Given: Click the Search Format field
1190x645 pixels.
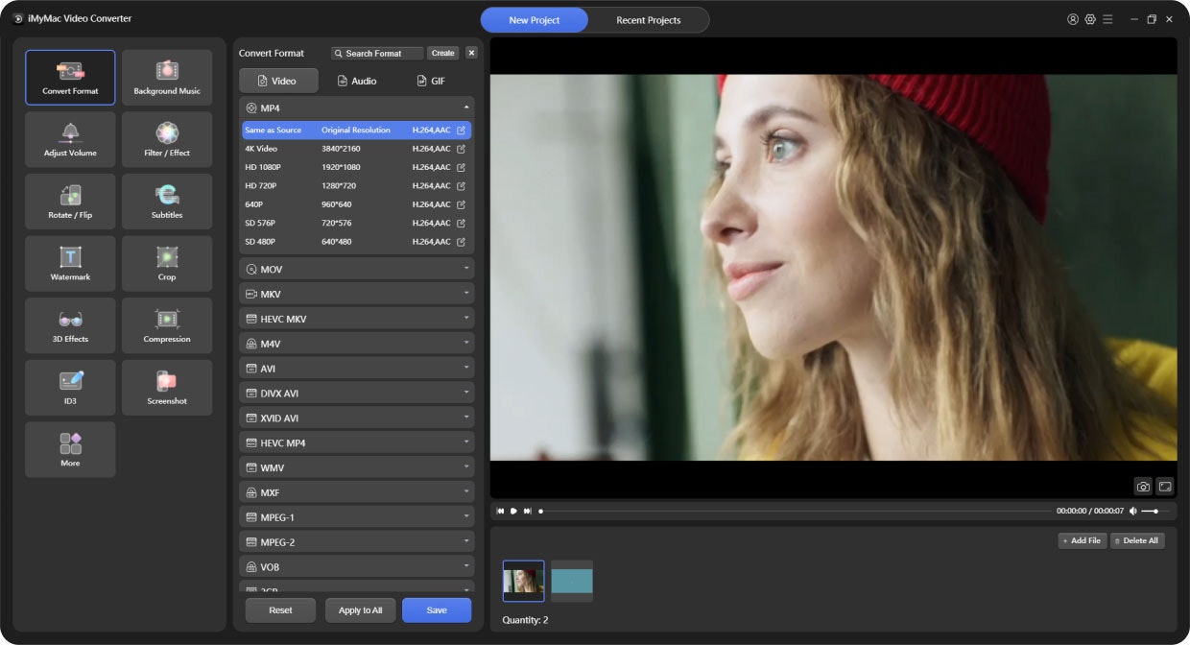Looking at the screenshot, I should [x=377, y=54].
